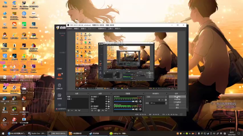
Task: Toggle lock of 图像 source
Action: click(x=109, y=102)
